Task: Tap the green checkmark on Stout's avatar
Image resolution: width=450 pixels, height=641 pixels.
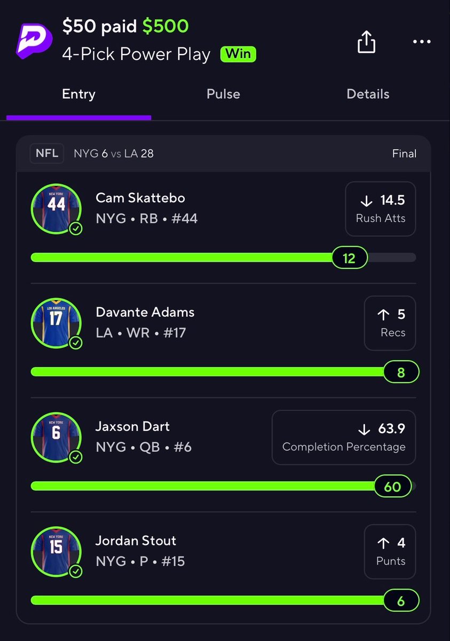Action: point(76,572)
